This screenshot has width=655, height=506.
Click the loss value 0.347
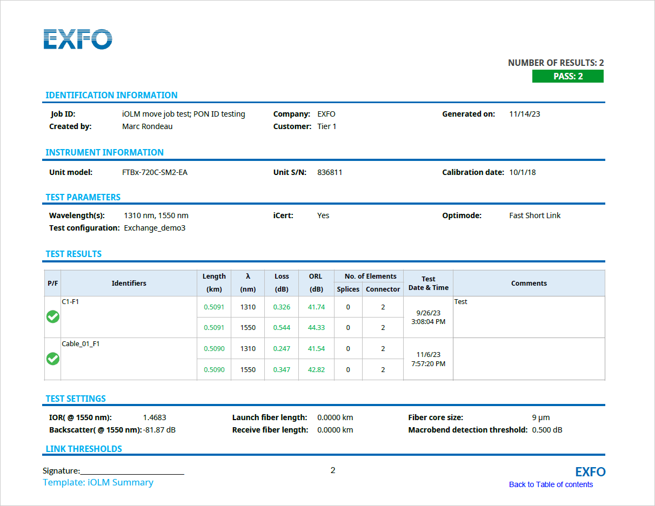tap(282, 369)
